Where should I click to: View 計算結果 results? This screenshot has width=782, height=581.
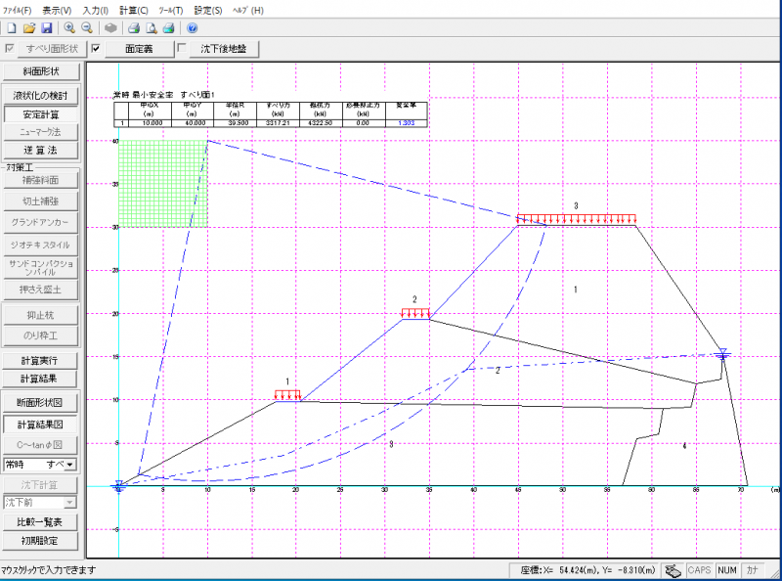click(x=40, y=379)
